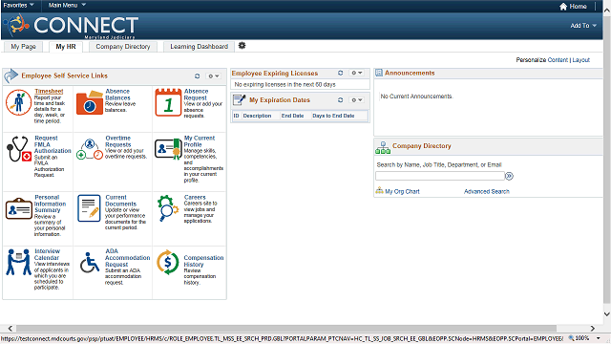Click the tab settings gear icon

tap(242, 46)
